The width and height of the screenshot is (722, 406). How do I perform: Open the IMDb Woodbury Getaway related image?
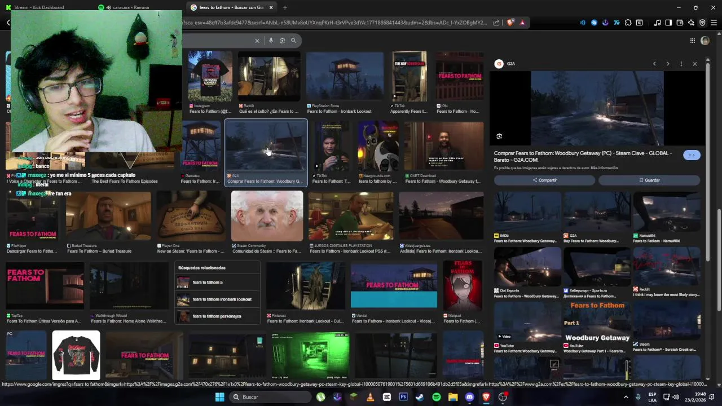[527, 211]
